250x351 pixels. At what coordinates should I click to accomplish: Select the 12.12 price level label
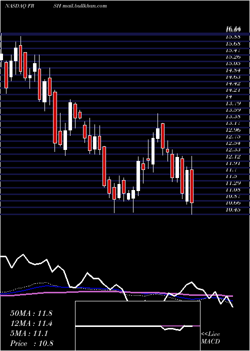[233, 156]
